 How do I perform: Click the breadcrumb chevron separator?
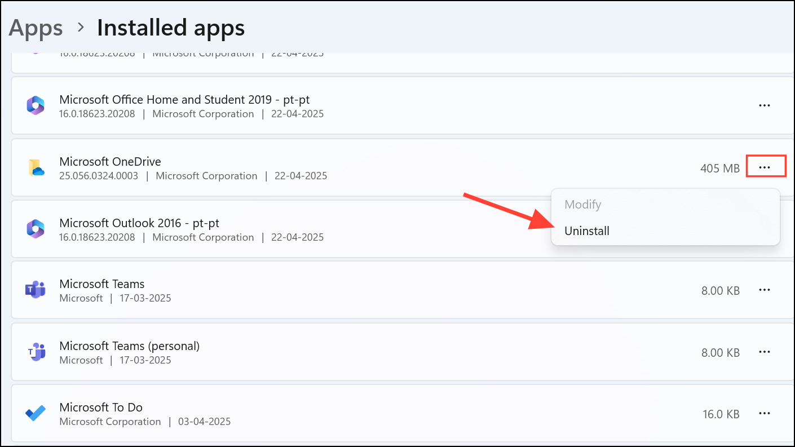tap(81, 27)
